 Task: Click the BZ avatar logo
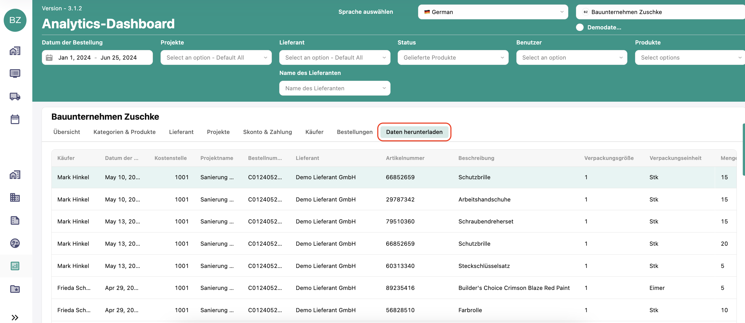point(15,20)
